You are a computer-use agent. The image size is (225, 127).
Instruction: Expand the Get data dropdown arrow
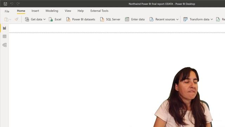44,19
